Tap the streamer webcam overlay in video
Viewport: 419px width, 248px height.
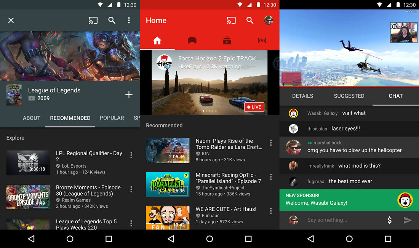(x=403, y=33)
